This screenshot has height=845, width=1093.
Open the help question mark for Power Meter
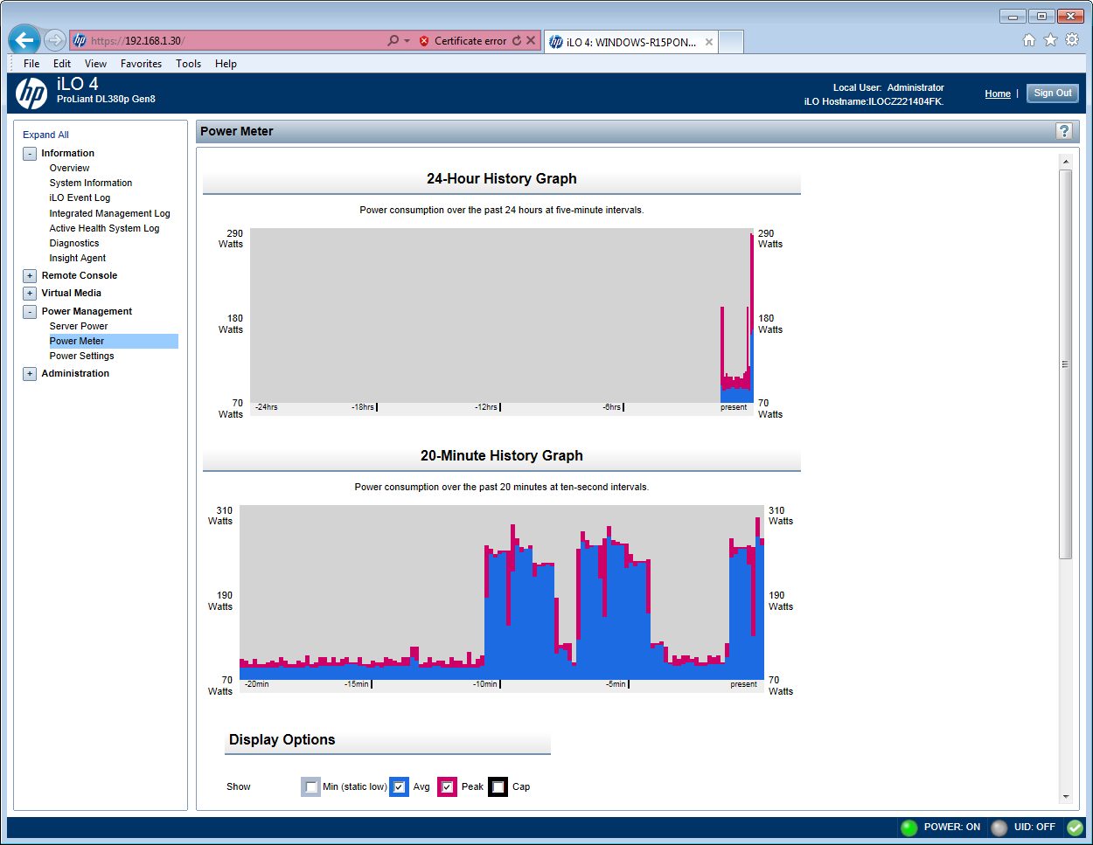click(x=1064, y=131)
